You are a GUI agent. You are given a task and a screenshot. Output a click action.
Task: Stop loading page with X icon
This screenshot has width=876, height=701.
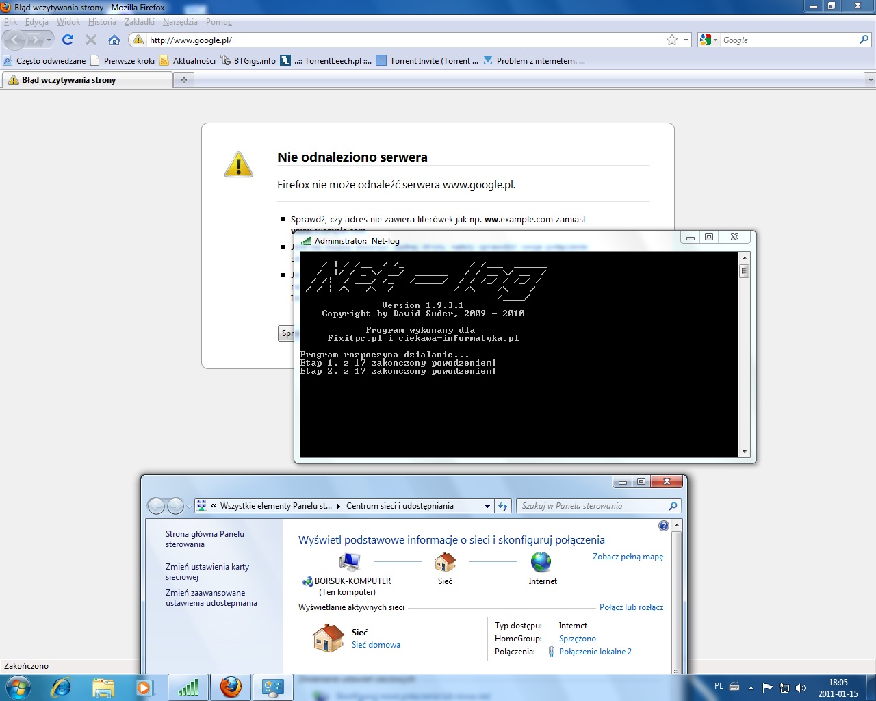pos(90,40)
